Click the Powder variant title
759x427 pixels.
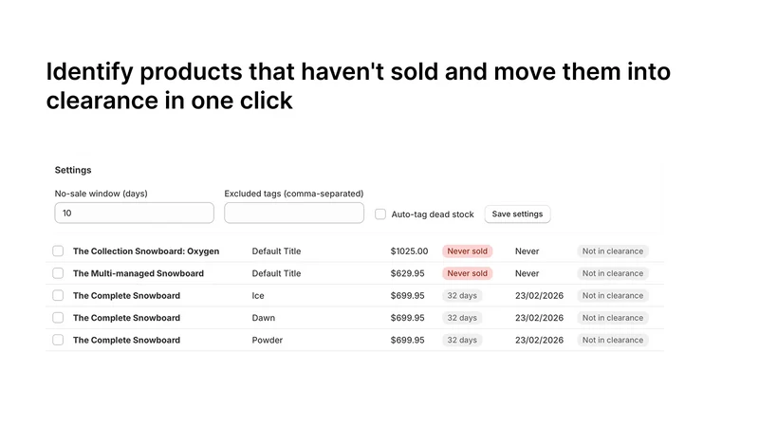pos(268,341)
